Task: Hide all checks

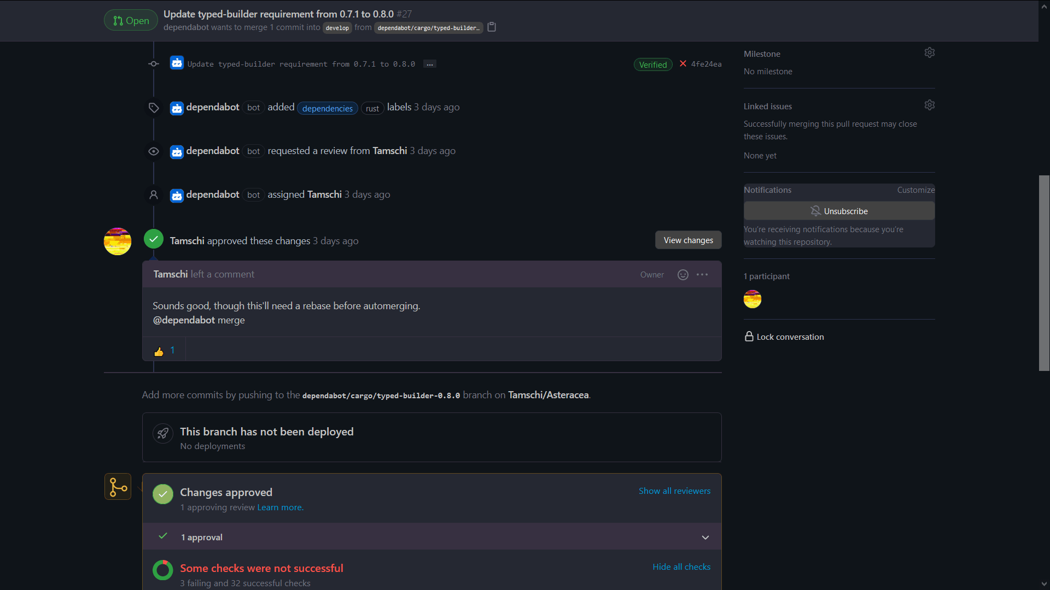Action: coord(681,567)
